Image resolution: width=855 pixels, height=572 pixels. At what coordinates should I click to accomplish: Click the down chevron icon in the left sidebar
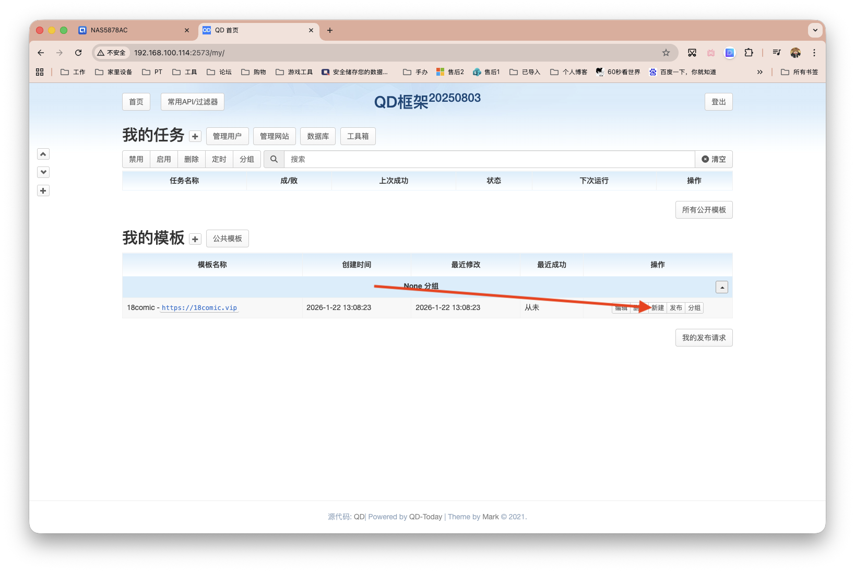[43, 172]
